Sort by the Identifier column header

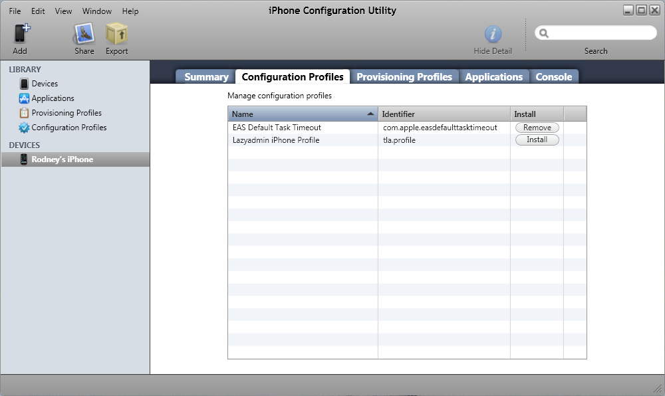(x=444, y=114)
